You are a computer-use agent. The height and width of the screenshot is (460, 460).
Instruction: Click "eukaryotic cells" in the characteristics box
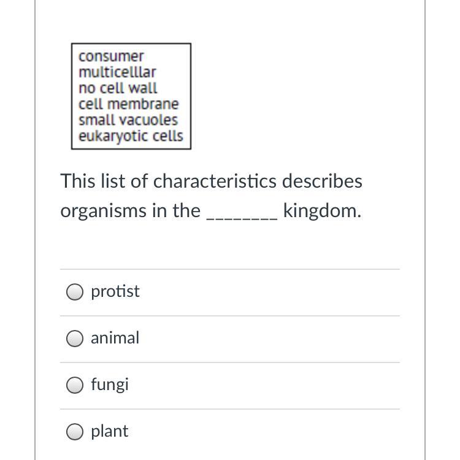coord(131,136)
